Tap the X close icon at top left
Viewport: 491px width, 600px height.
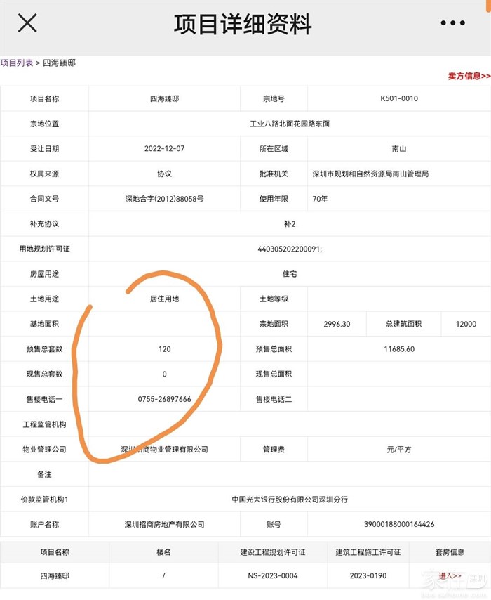click(x=27, y=23)
